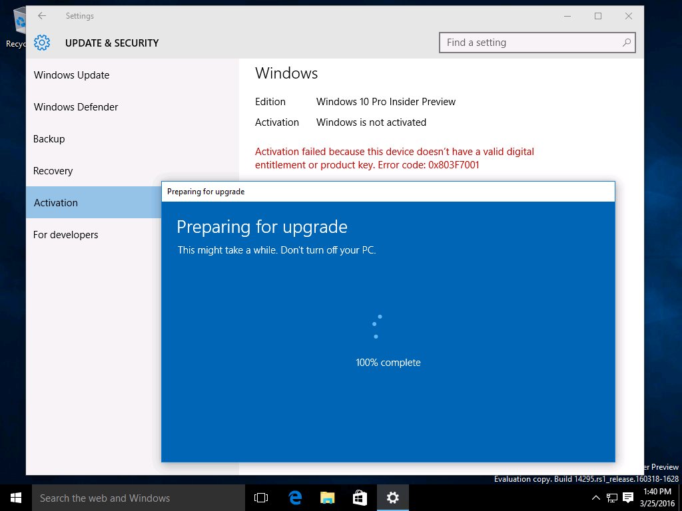Click the large 'Preparing for upgrade' heading

point(262,227)
